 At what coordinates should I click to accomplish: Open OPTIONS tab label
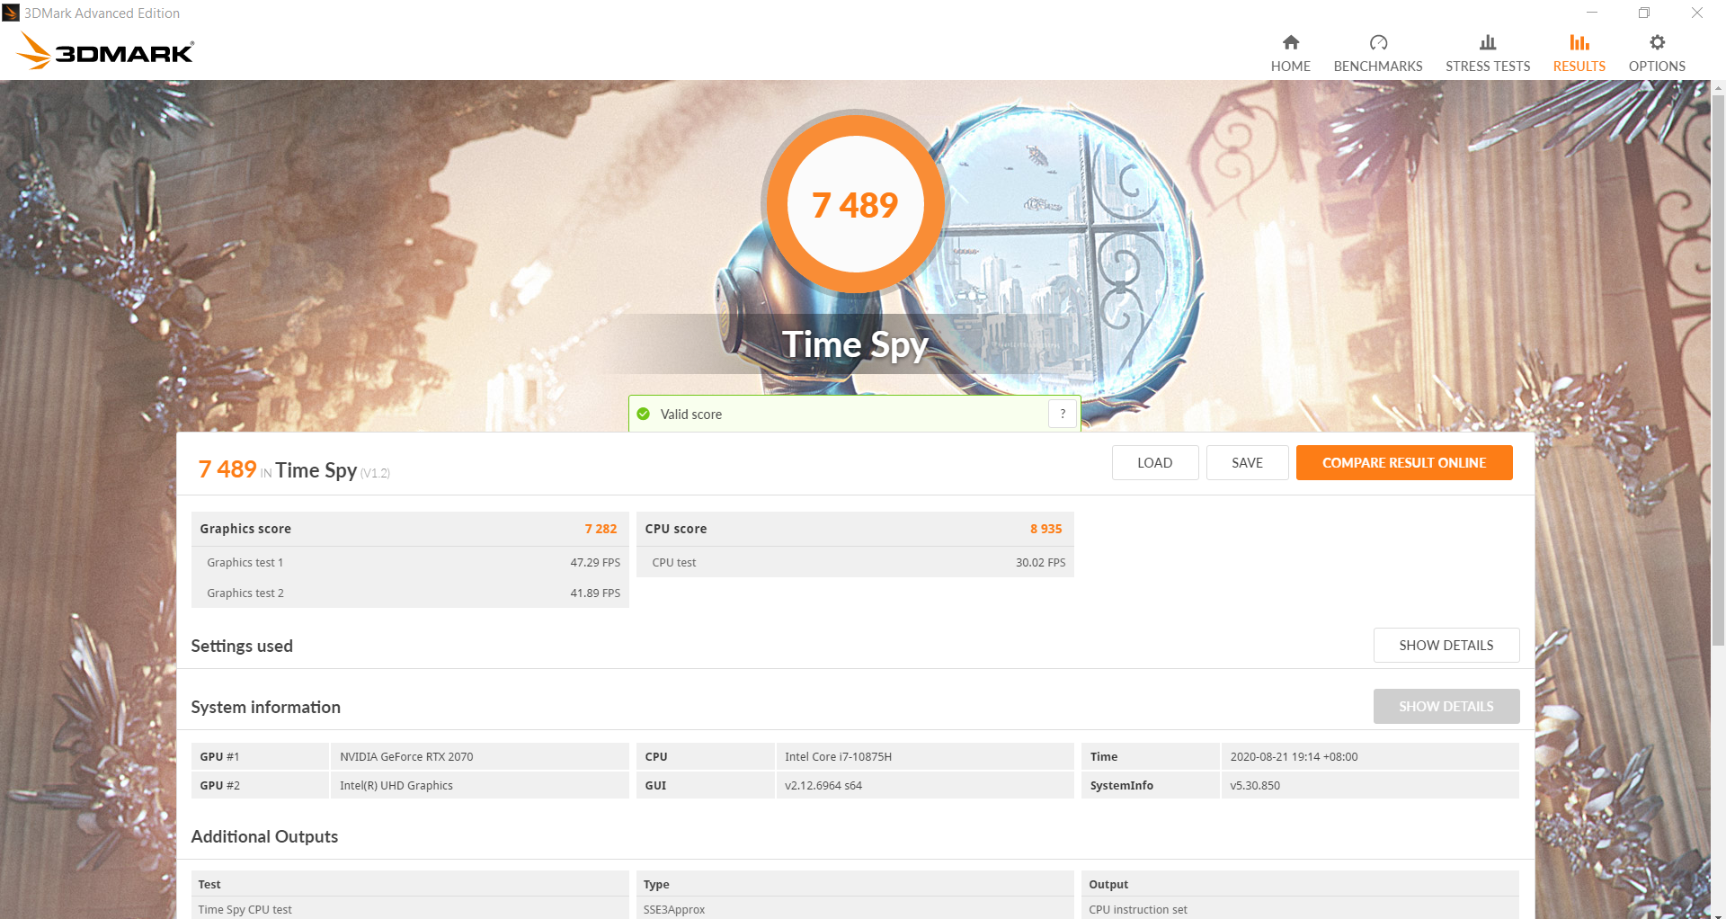coord(1657,66)
